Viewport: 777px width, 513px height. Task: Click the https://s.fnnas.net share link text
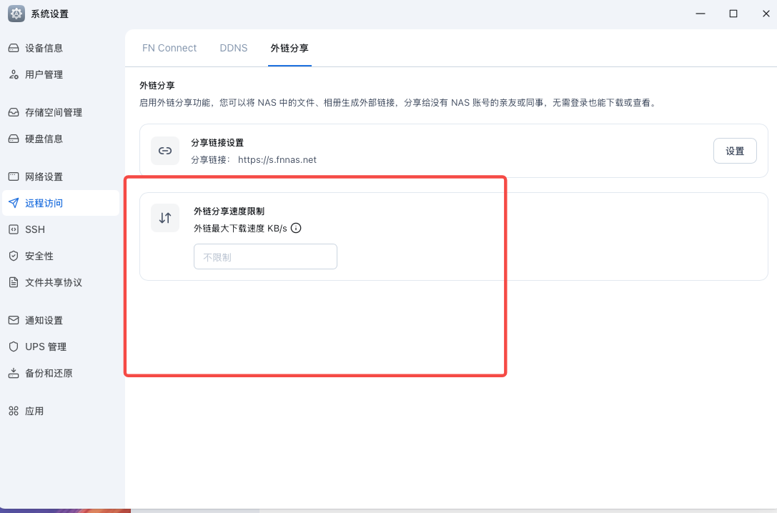pyautogui.click(x=277, y=159)
